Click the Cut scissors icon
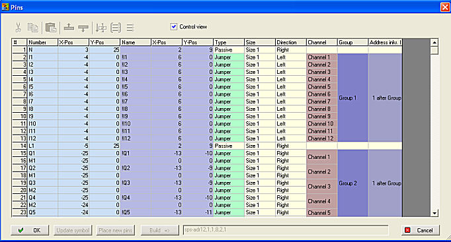This screenshot has width=451, height=242. click(18, 28)
